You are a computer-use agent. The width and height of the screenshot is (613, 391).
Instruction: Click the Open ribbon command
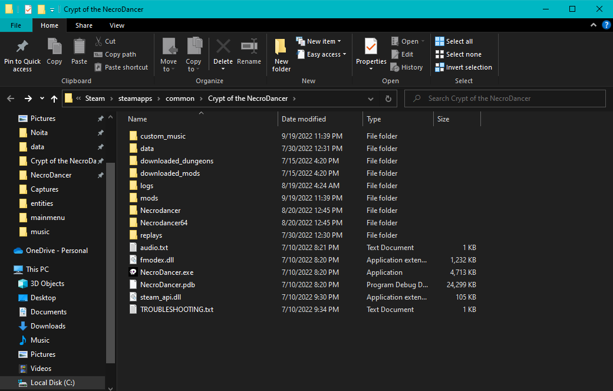tap(408, 41)
